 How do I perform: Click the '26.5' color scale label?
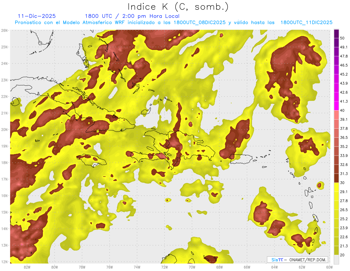[x=344, y=210]
